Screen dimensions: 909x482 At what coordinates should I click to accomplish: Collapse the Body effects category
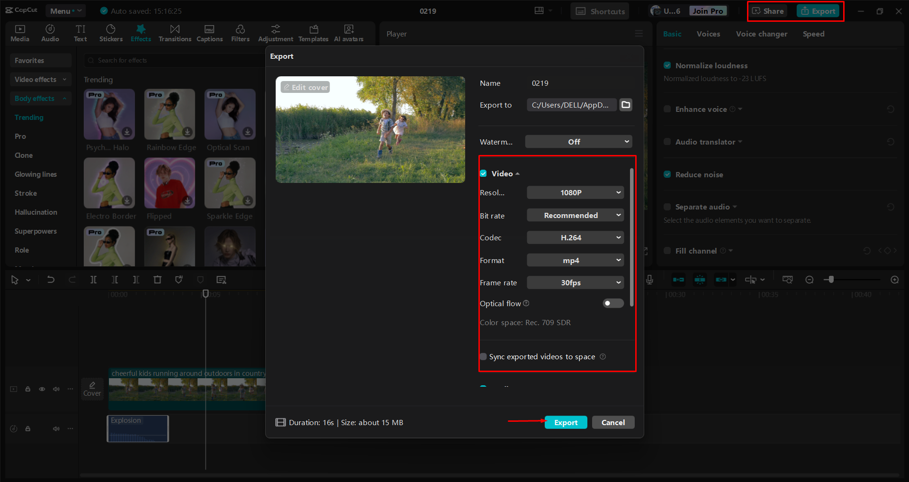click(41, 98)
